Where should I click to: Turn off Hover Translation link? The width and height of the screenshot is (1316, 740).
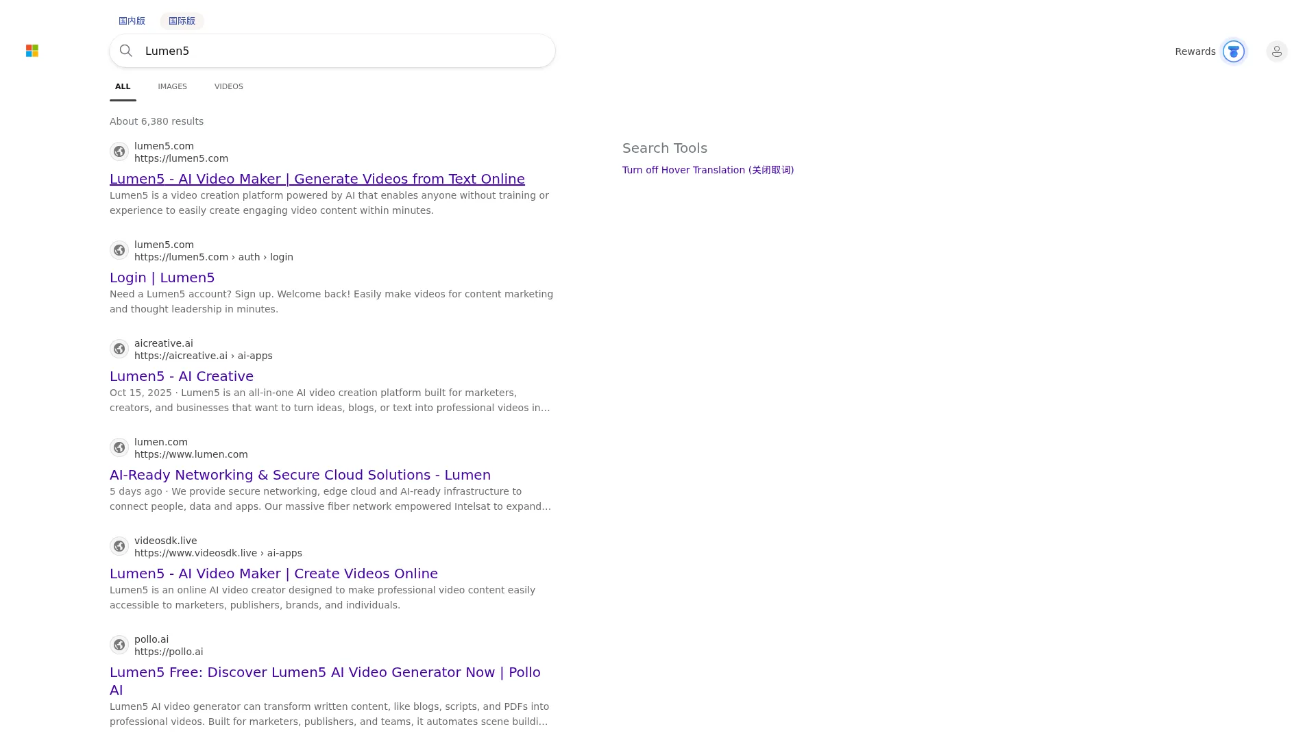click(708, 170)
